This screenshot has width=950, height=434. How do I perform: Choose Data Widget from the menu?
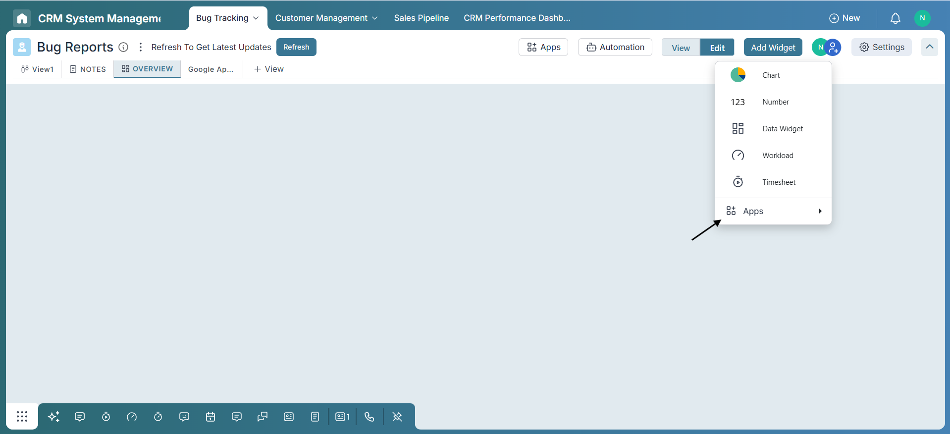(773, 129)
